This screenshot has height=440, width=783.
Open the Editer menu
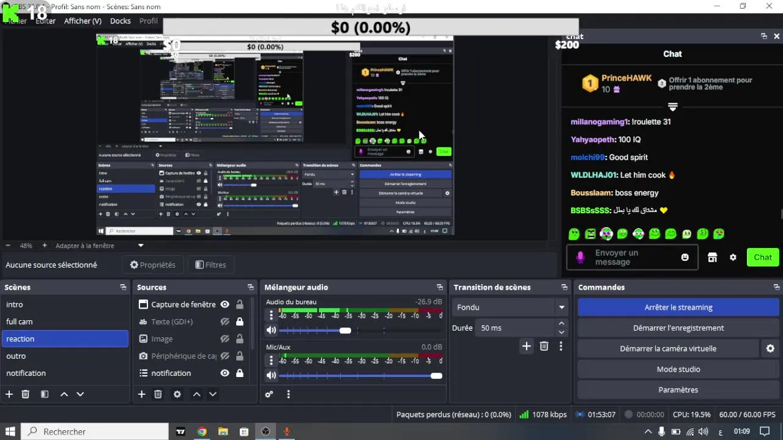pyautogui.click(x=46, y=21)
